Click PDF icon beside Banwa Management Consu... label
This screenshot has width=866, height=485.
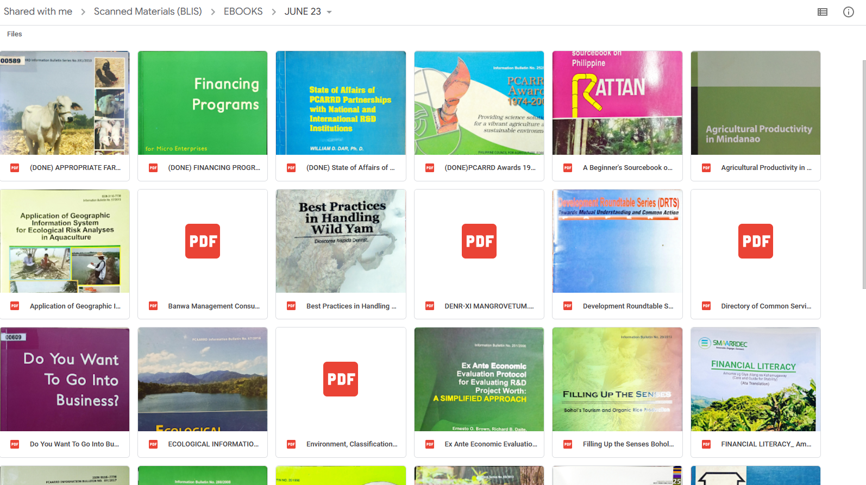(x=153, y=306)
